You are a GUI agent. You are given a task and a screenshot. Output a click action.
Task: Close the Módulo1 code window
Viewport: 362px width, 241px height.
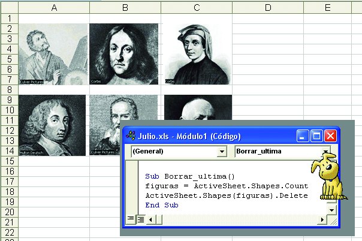(330, 135)
